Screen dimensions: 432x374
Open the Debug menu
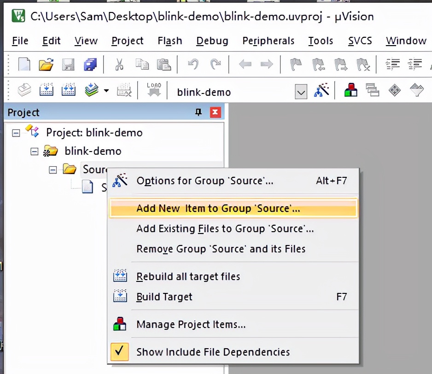(x=212, y=41)
